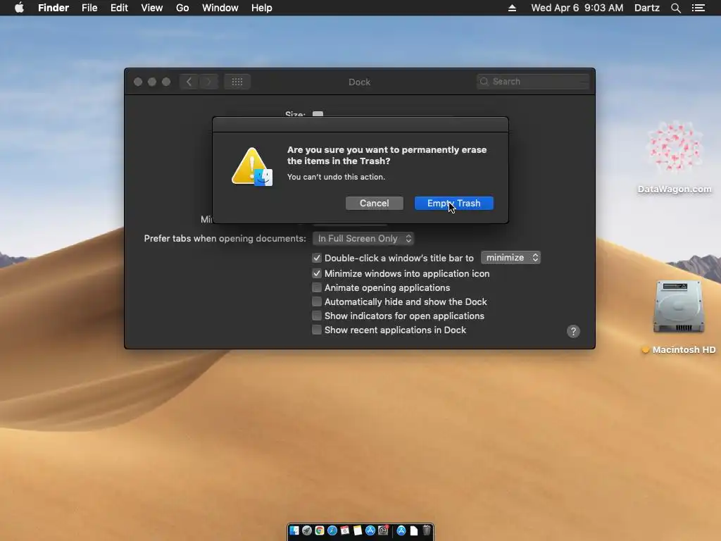The image size is (721, 541).
Task: Enable Show recent applications in Dock
Action: (317, 330)
